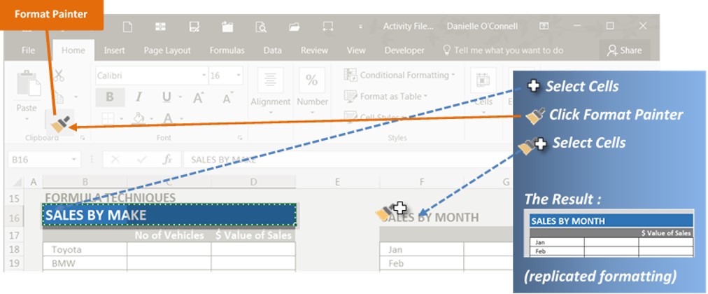
Task: Click the folder icon with upward arrow in Quick Access Toolbar
Action: [227, 27]
